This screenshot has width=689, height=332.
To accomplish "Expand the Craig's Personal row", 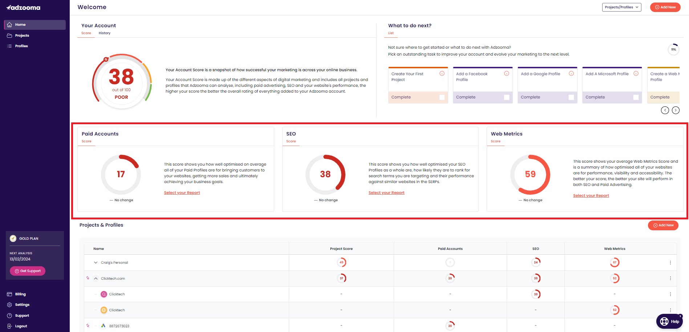I will [x=96, y=263].
